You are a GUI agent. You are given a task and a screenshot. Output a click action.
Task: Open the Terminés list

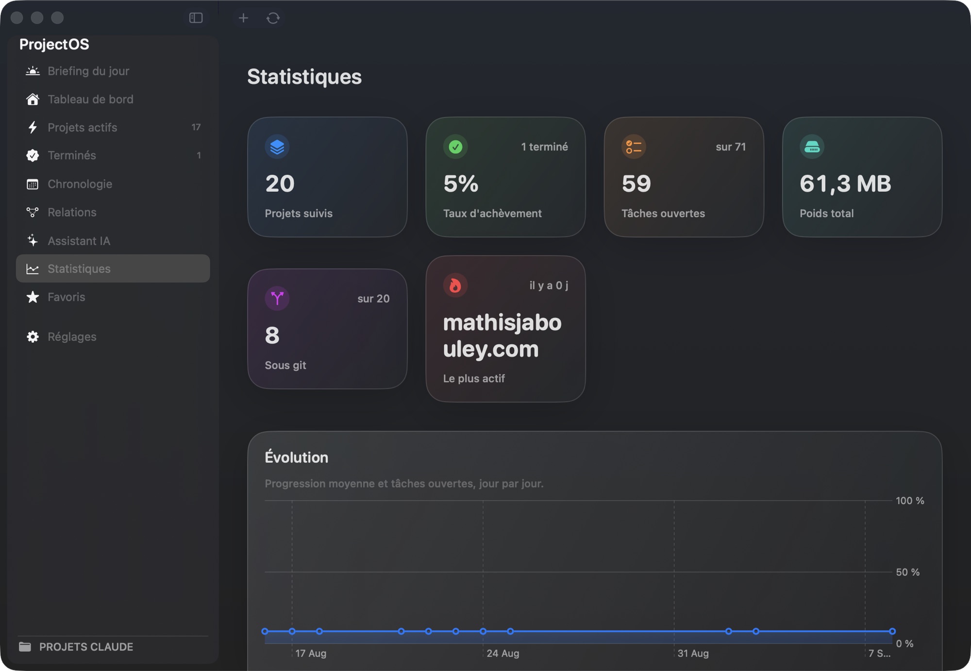click(x=113, y=155)
